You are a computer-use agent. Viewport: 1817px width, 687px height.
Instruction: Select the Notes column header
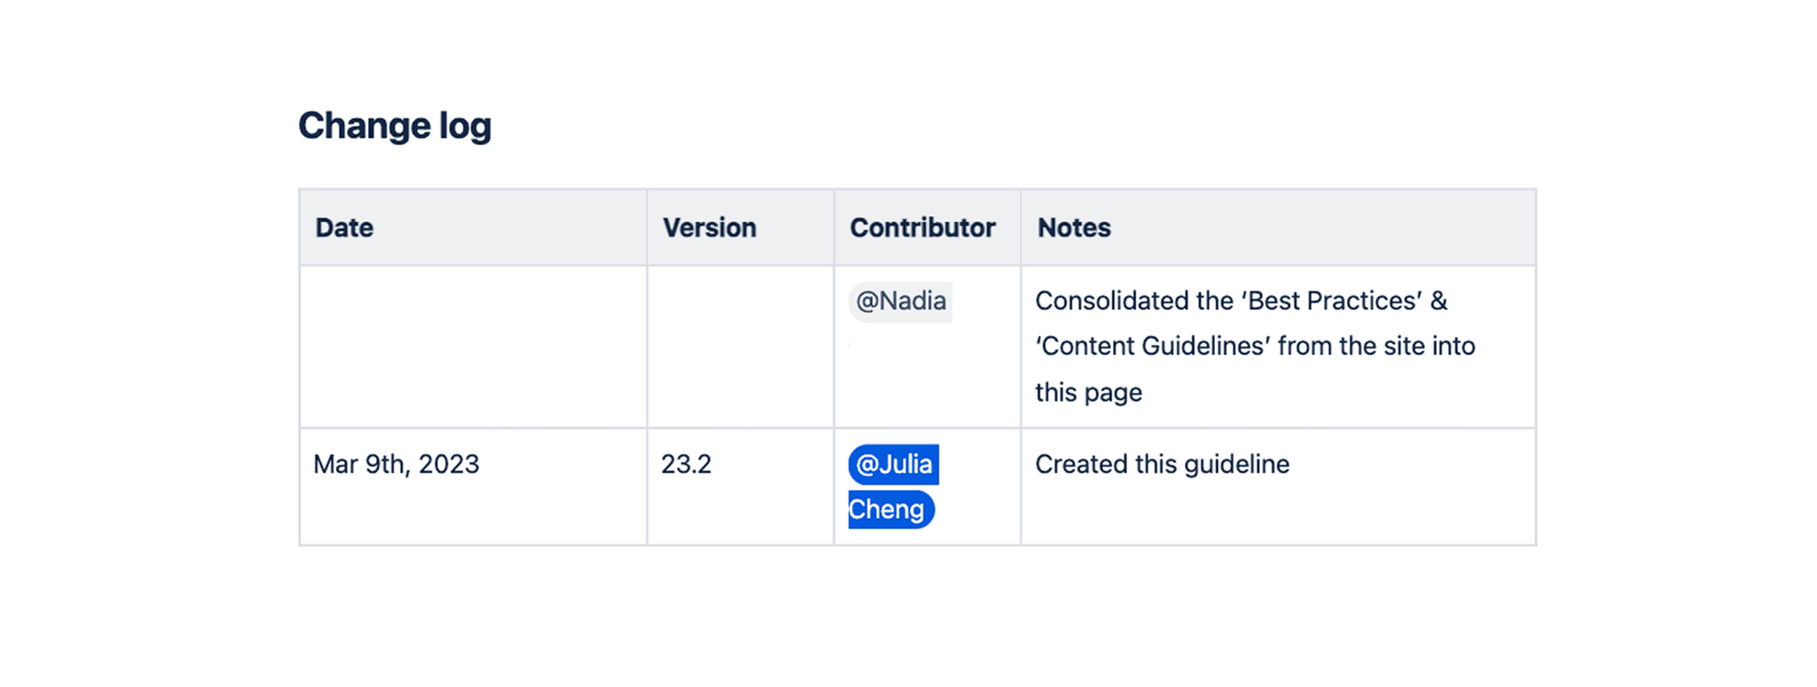pos(1073,228)
